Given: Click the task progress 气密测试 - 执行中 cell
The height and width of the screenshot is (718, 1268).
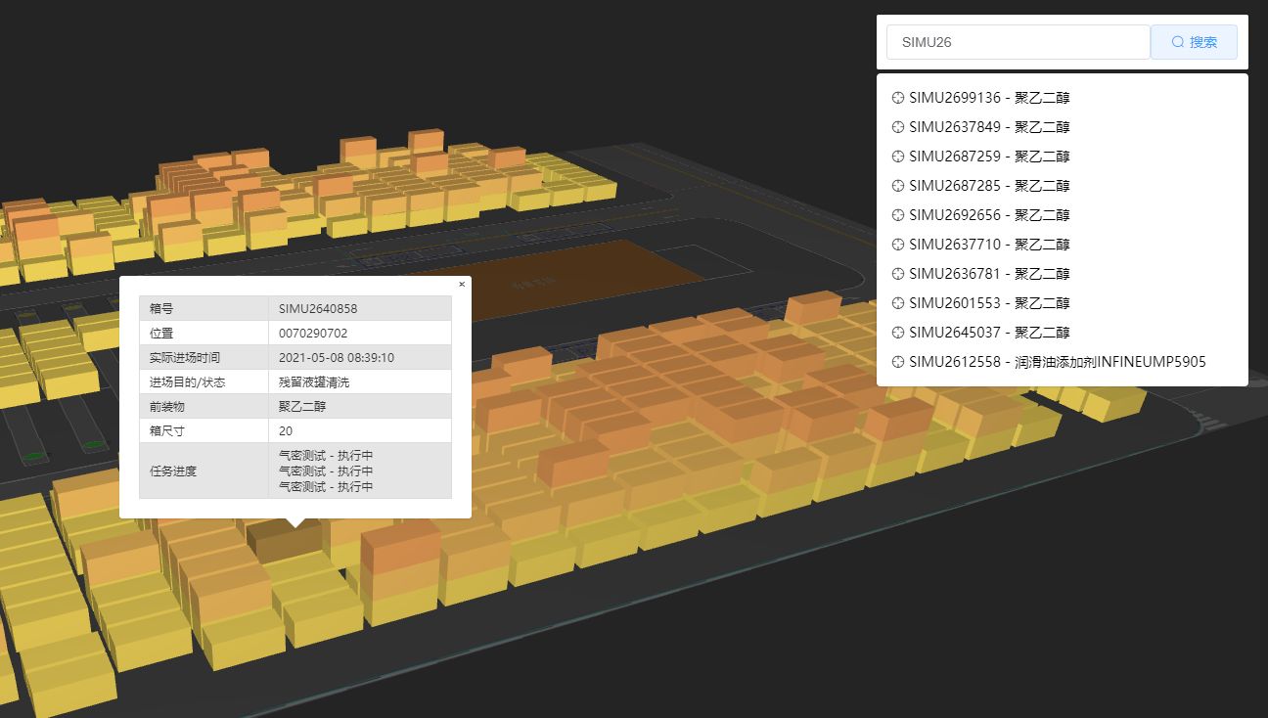Looking at the screenshot, I should [x=360, y=471].
